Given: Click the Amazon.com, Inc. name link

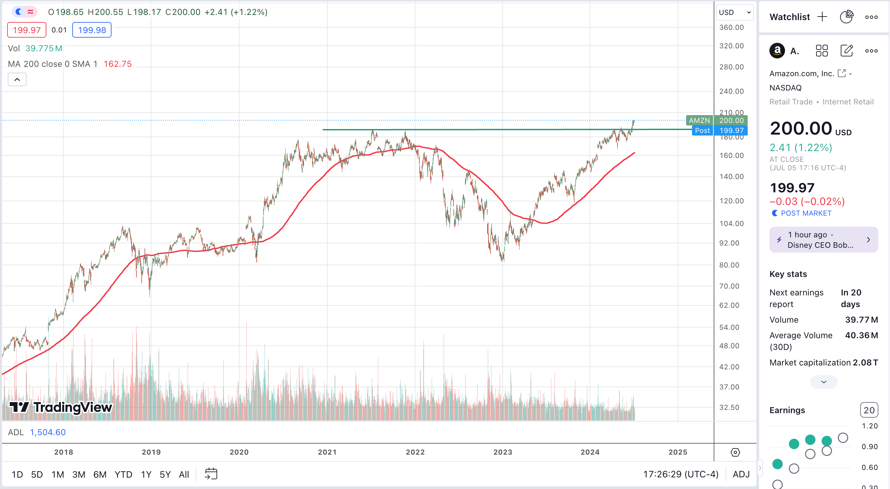Looking at the screenshot, I should point(802,73).
